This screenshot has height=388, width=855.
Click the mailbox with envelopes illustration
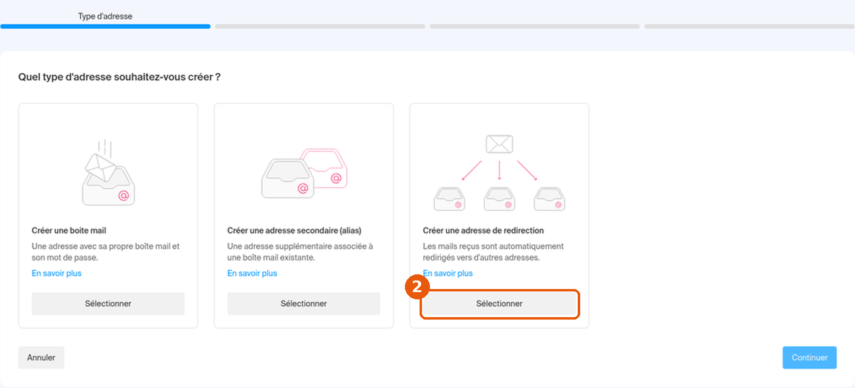[108, 174]
